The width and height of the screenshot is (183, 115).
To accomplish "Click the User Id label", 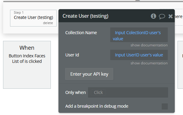I will [72, 55].
